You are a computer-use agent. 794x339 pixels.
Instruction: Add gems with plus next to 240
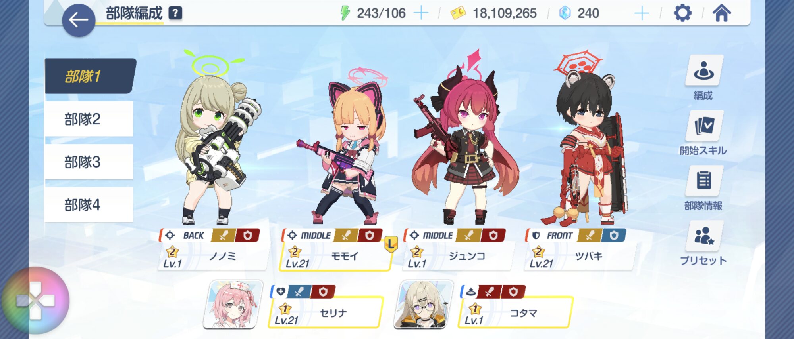pos(642,13)
